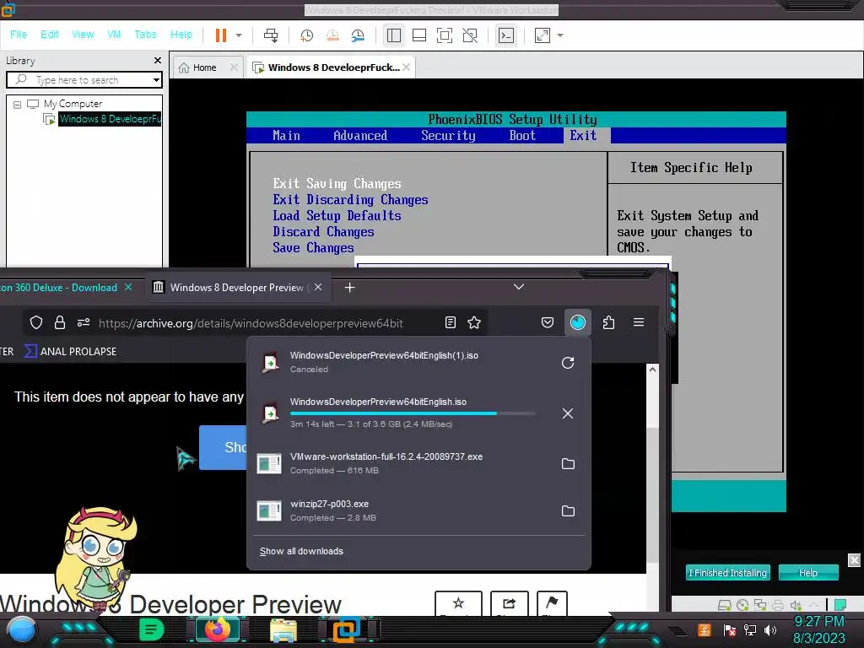
Task: Click the CD/DVD device status icon
Action: click(x=742, y=606)
